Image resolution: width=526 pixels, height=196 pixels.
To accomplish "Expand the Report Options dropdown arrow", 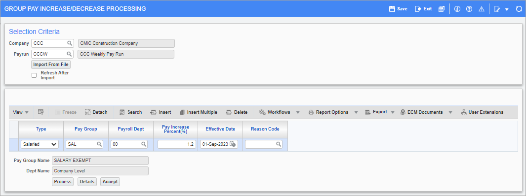I will 356,112.
